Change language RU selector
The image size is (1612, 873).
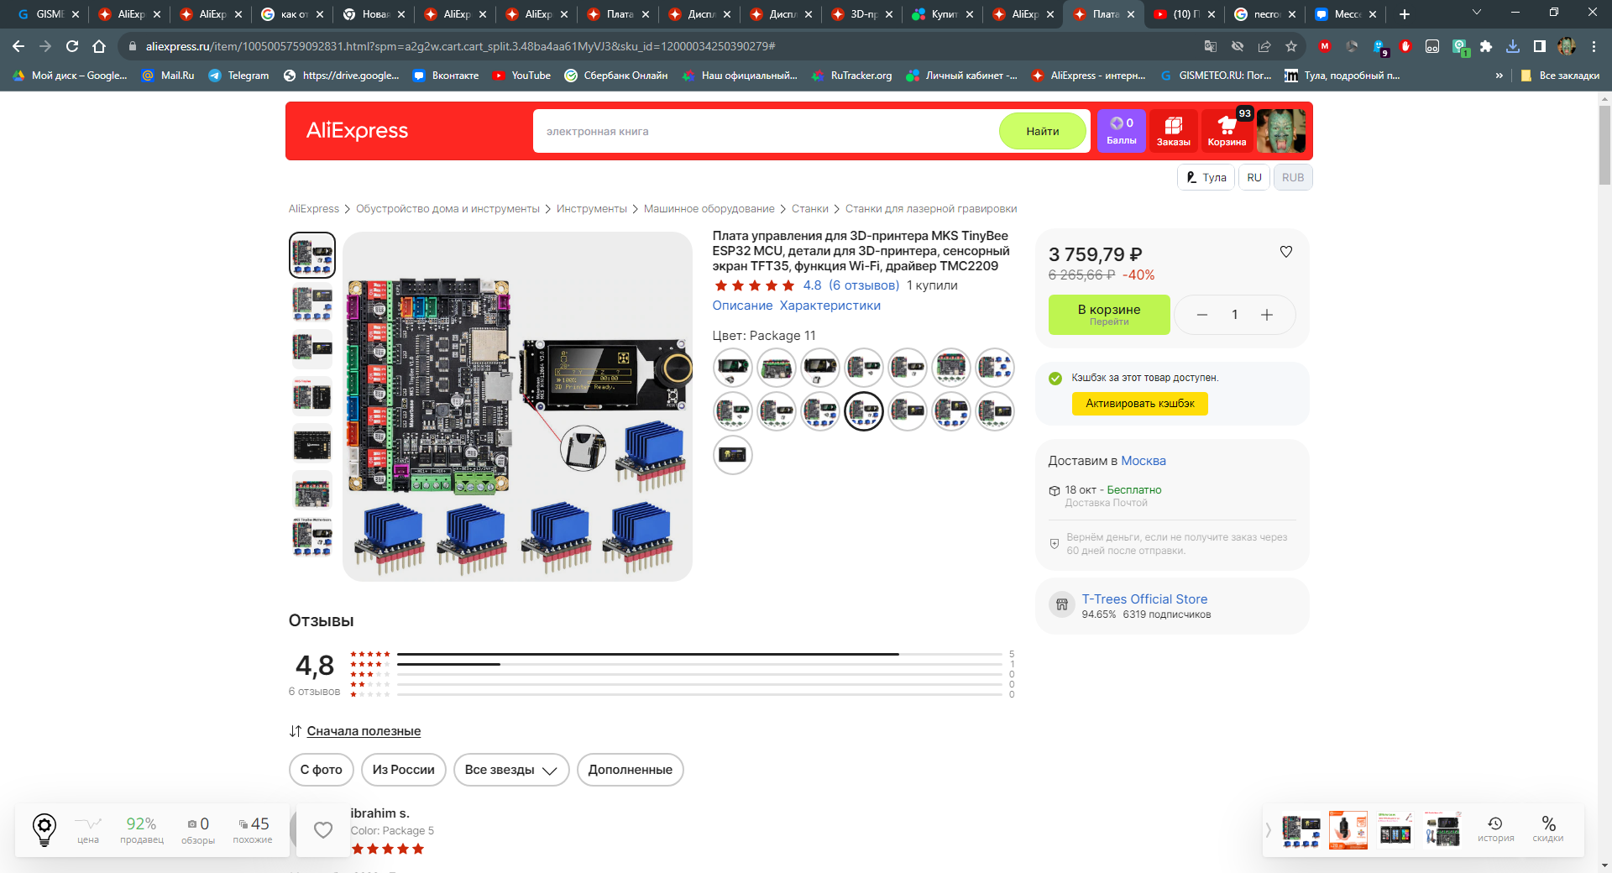click(x=1254, y=177)
